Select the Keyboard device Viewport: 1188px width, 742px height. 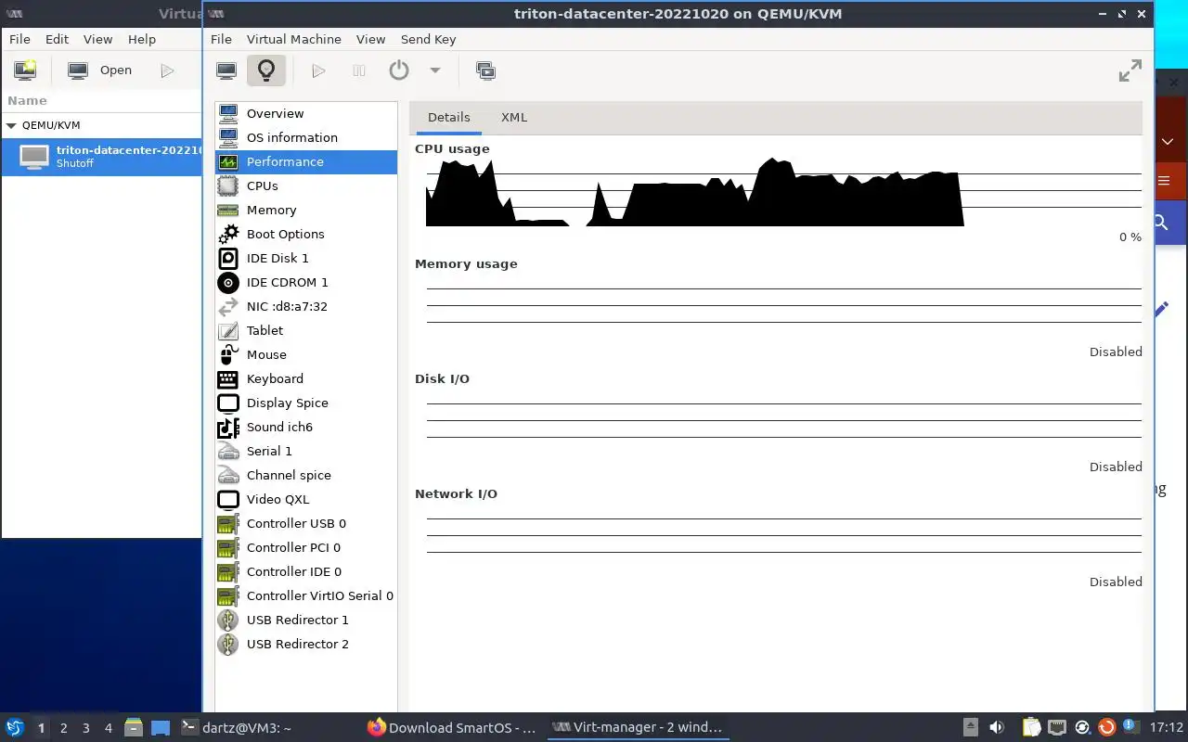pos(306,378)
